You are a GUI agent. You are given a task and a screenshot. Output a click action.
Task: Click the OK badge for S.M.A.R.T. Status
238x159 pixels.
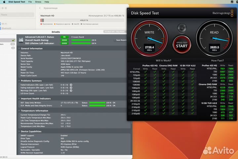point(64,37)
